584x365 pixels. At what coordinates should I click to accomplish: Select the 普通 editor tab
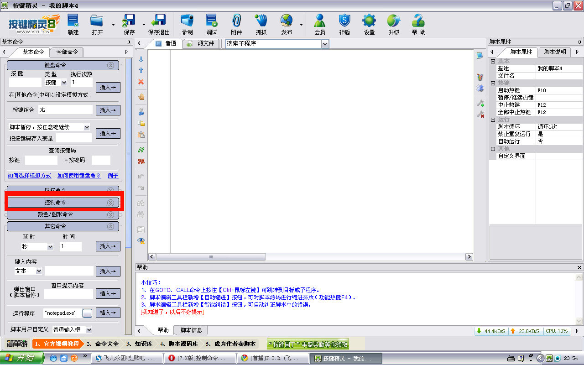[166, 43]
